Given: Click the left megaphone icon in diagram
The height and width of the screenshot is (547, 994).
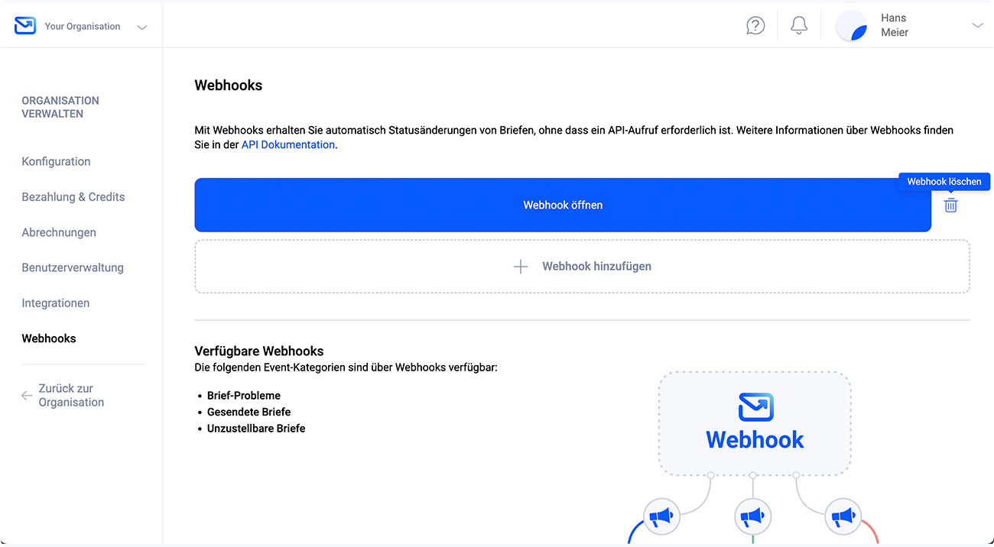Looking at the screenshot, I should tap(662, 517).
